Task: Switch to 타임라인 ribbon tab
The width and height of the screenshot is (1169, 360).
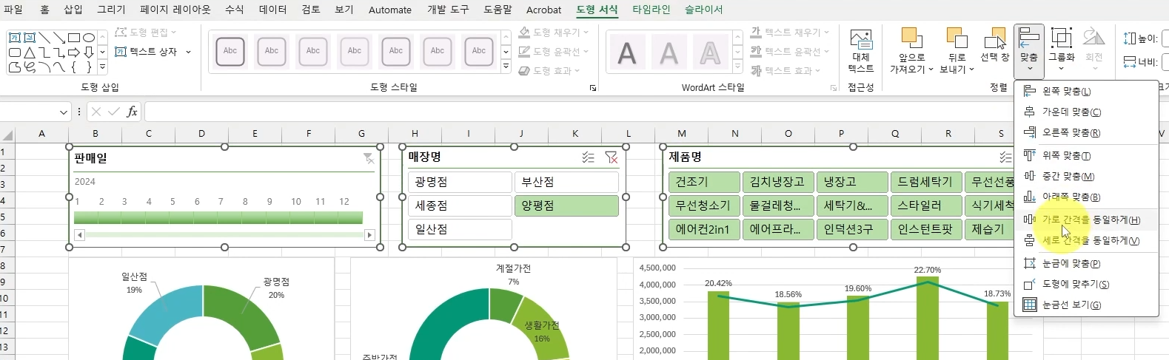Action: (x=652, y=10)
